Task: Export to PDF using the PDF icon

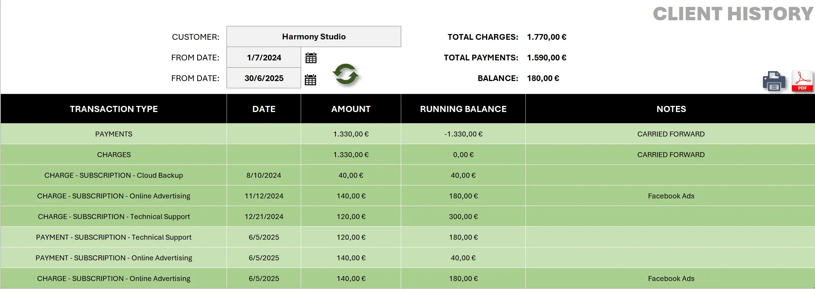Action: 802,81
